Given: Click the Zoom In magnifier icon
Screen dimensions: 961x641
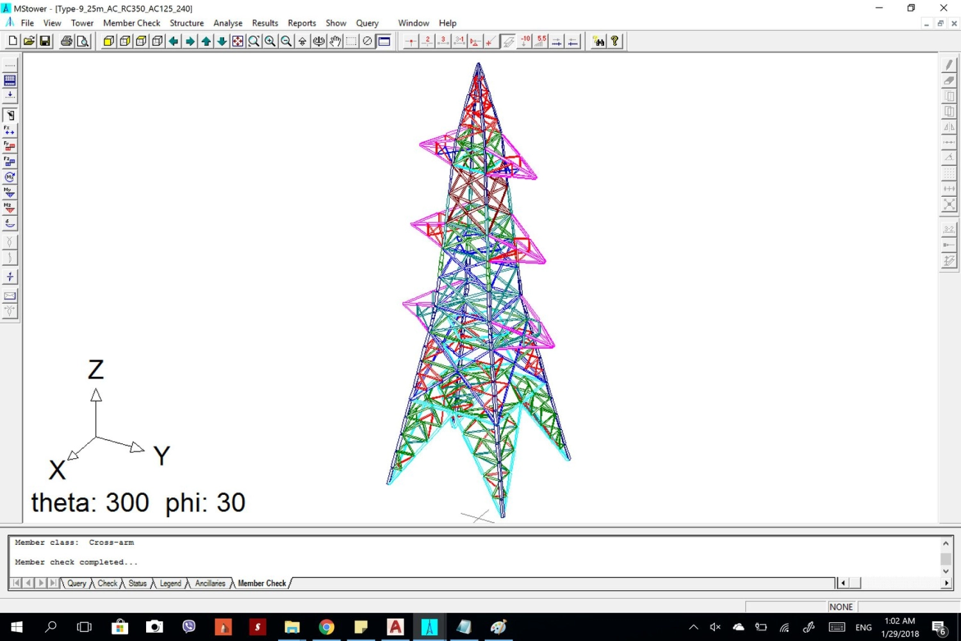Looking at the screenshot, I should (x=270, y=41).
